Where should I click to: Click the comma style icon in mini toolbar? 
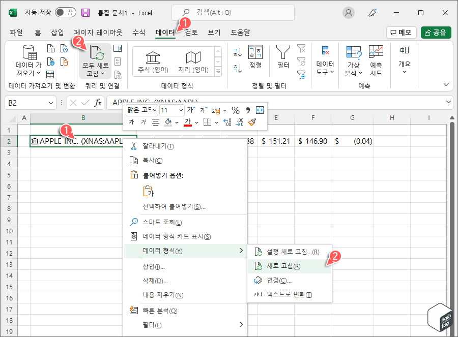pos(248,110)
